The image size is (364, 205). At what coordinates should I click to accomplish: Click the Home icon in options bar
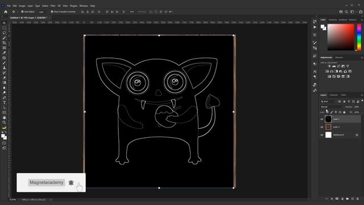(x=6, y=11)
